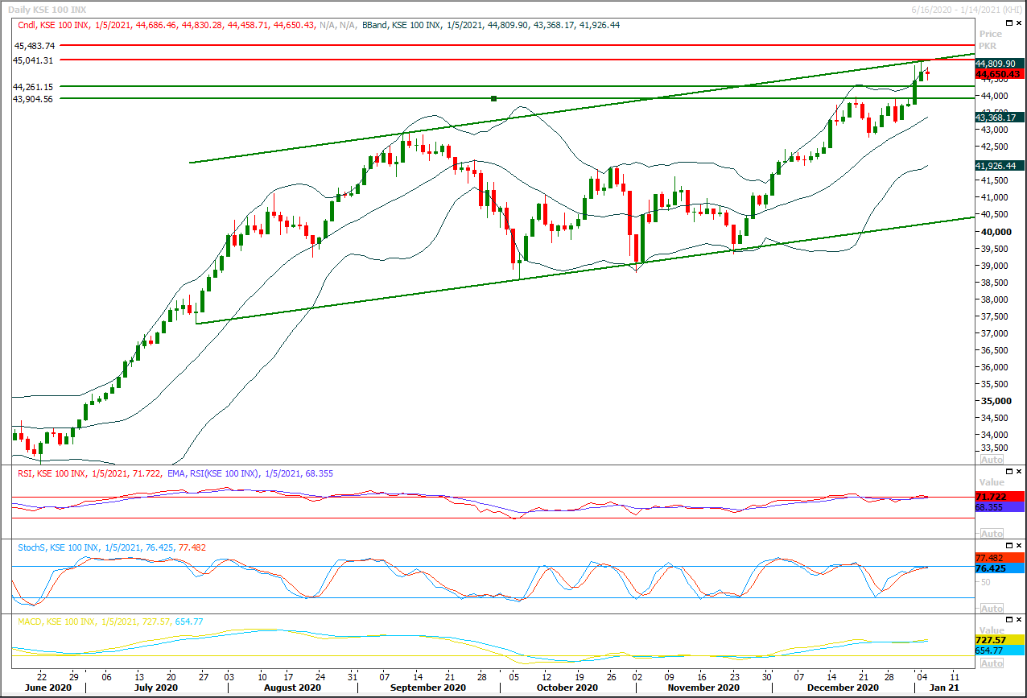This screenshot has width=1027, height=698.
Task: Select the 44,261.15 support line label
Action: tap(33, 86)
